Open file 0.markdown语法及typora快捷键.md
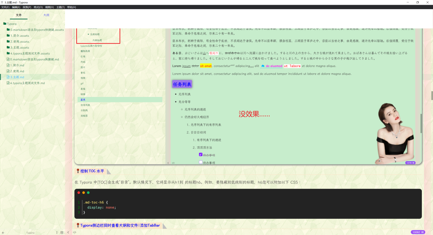 tap(33, 59)
